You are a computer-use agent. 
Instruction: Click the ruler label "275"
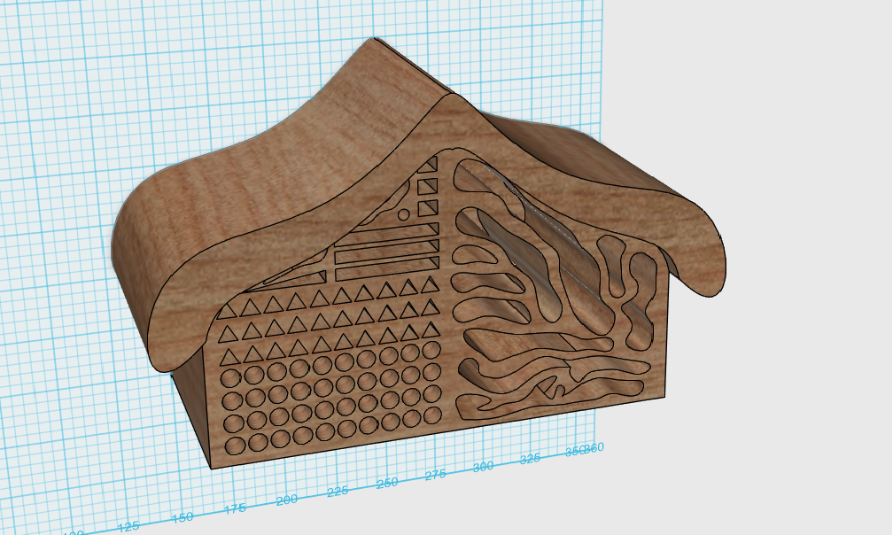point(436,475)
